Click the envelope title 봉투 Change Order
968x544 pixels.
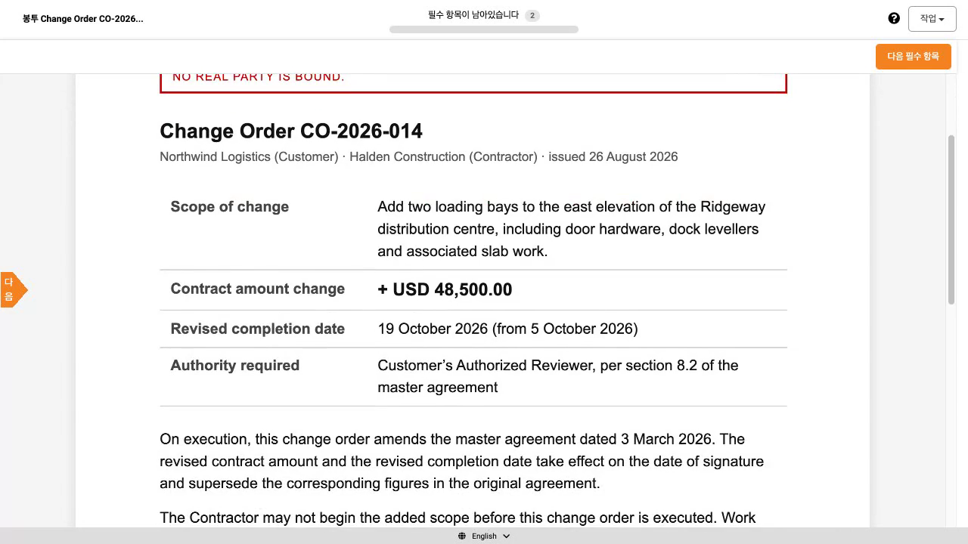pyautogui.click(x=83, y=19)
